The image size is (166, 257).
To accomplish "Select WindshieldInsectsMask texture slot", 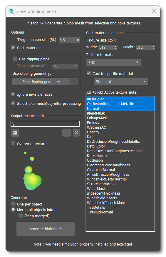I will pyautogui.click(x=120, y=203).
